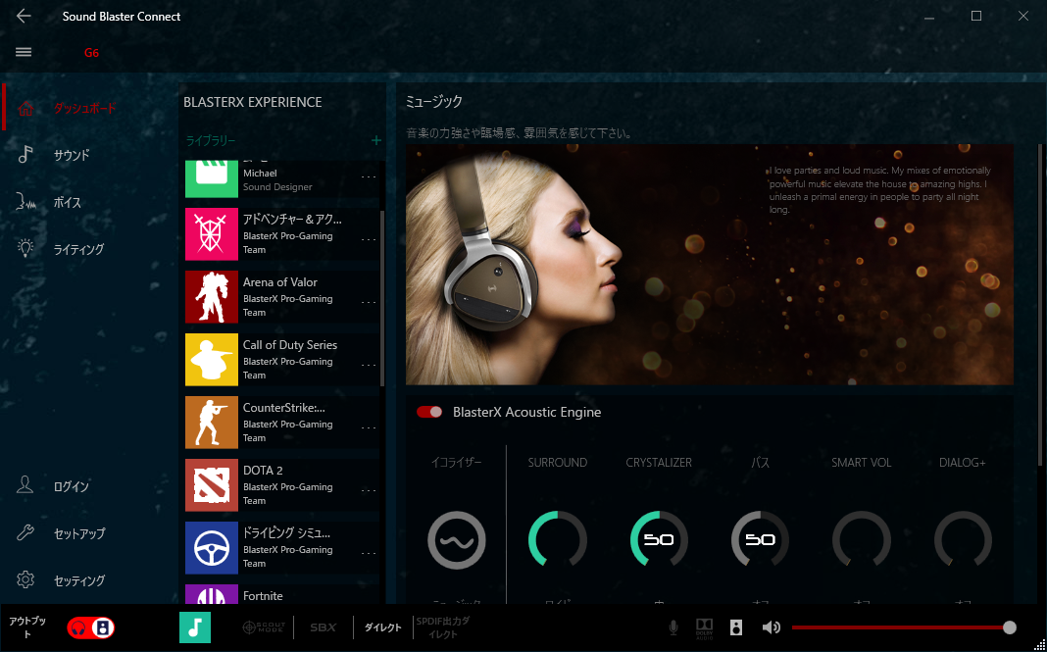Open more options for Michael profile
Screen dimensions: 1047x652
(369, 177)
